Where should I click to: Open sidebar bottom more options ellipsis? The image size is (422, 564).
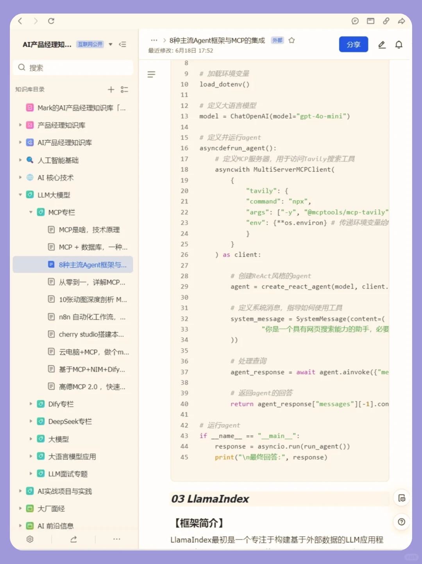pos(116,539)
